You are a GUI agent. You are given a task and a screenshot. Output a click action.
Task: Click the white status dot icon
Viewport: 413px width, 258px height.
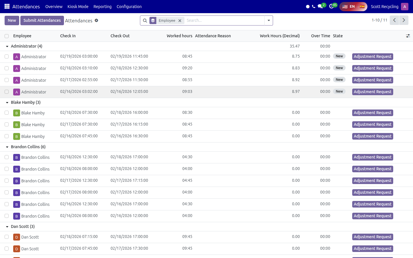click(308, 7)
